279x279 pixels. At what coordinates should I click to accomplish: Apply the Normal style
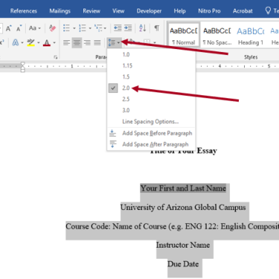click(184, 35)
